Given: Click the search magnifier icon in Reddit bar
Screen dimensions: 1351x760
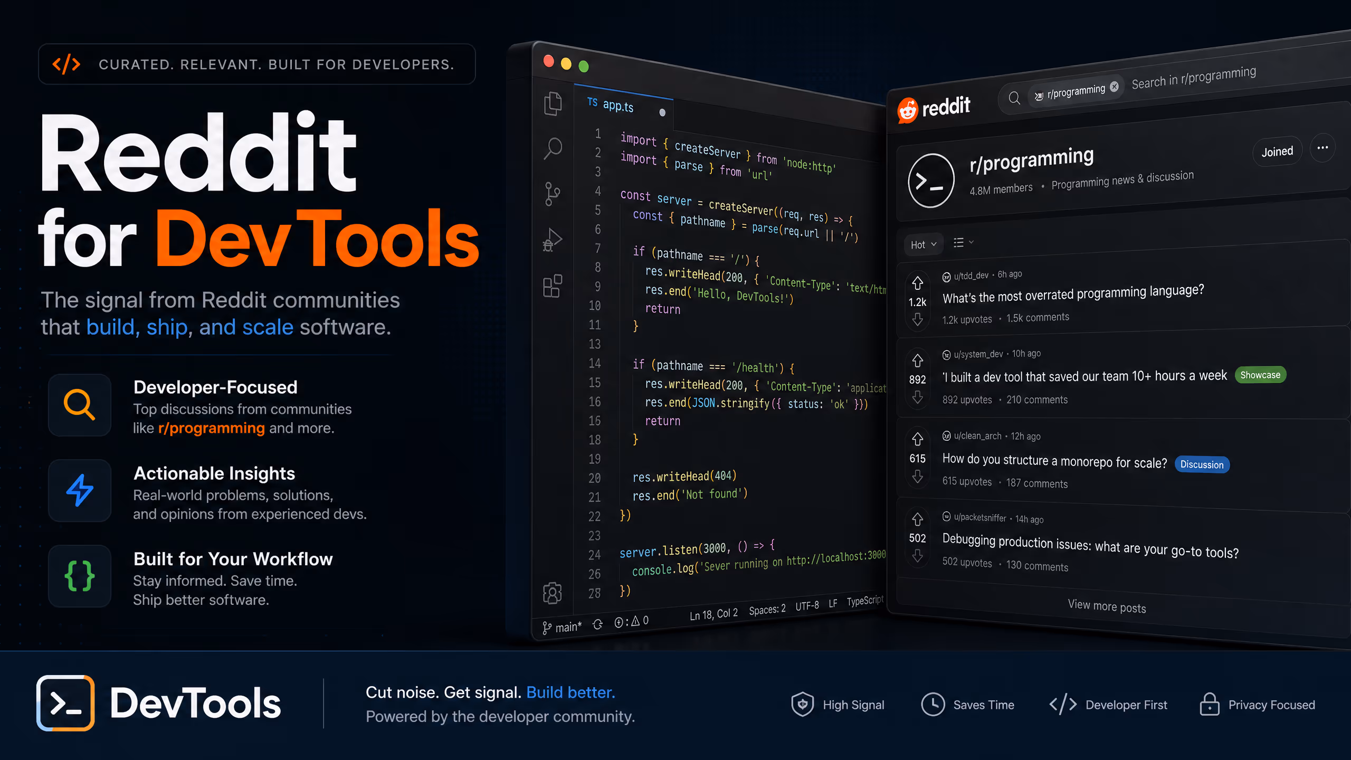Looking at the screenshot, I should tap(1014, 98).
